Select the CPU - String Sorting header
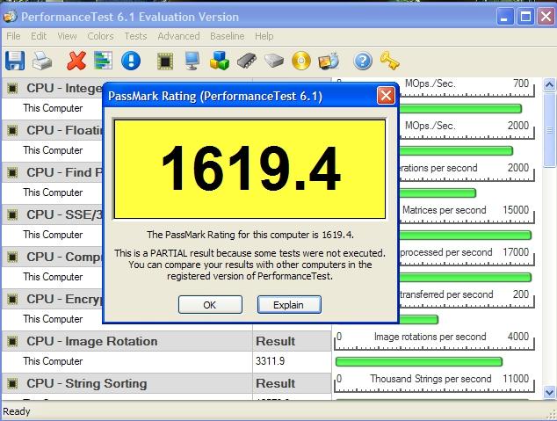This screenshot has height=421, width=557. [87, 383]
